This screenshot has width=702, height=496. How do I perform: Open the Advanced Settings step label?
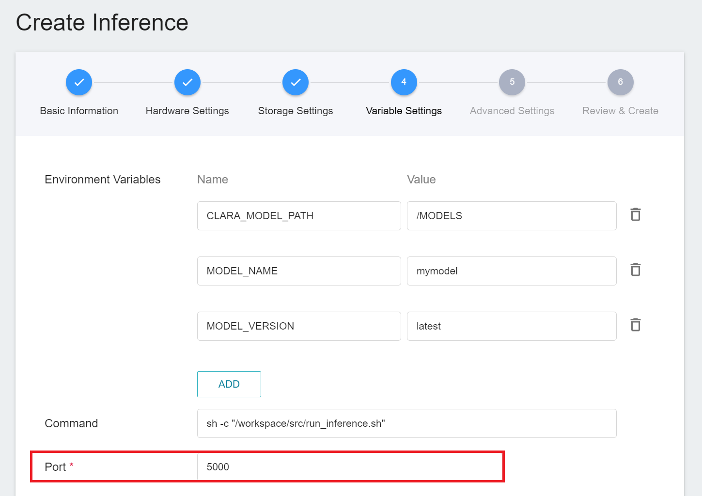(x=512, y=111)
